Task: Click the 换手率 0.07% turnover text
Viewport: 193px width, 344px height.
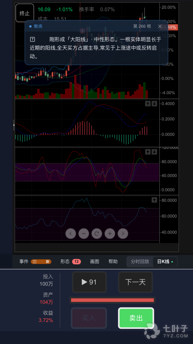Action: (x=97, y=10)
